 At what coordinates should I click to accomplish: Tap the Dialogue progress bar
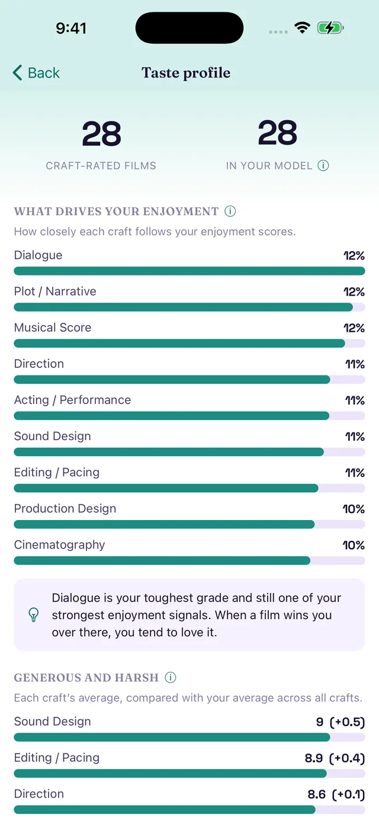(x=189, y=271)
